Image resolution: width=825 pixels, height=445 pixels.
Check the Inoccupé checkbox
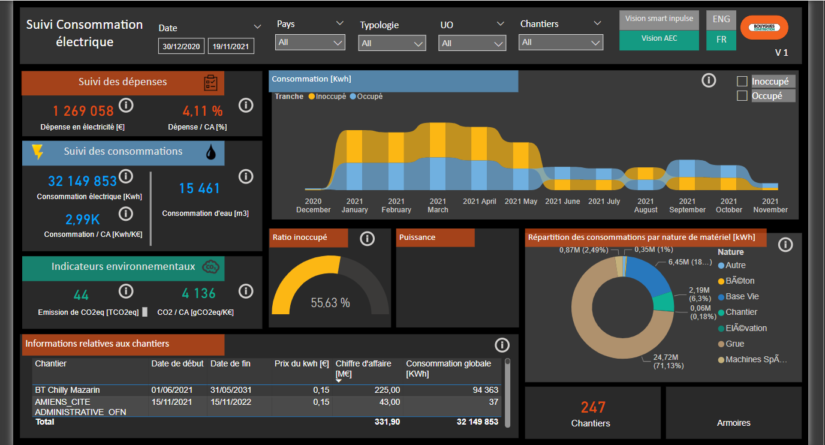[x=742, y=82]
